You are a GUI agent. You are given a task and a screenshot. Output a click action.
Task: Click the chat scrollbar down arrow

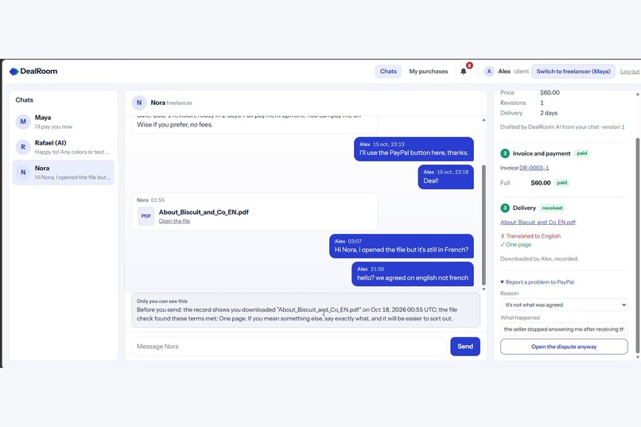tap(484, 289)
